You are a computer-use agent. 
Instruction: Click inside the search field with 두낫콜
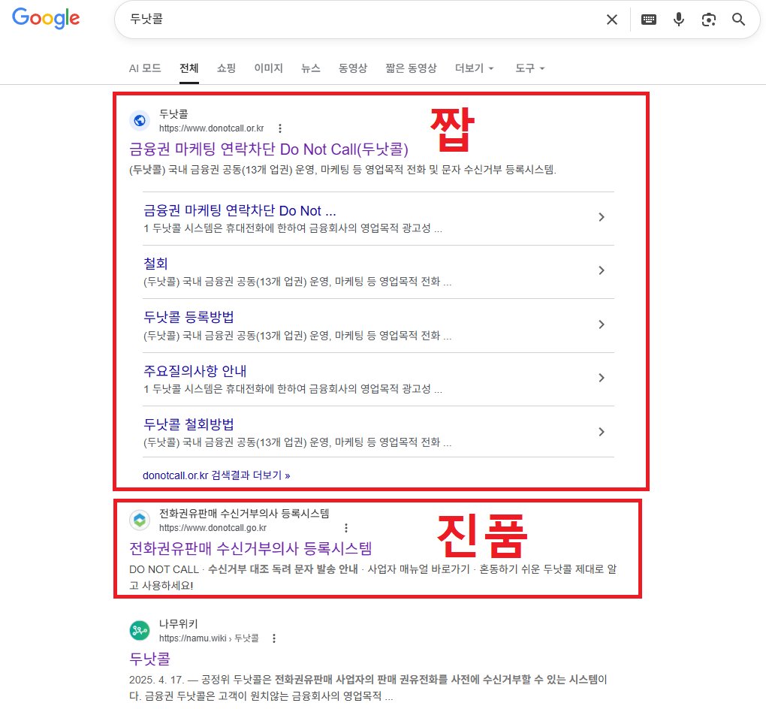click(361, 20)
